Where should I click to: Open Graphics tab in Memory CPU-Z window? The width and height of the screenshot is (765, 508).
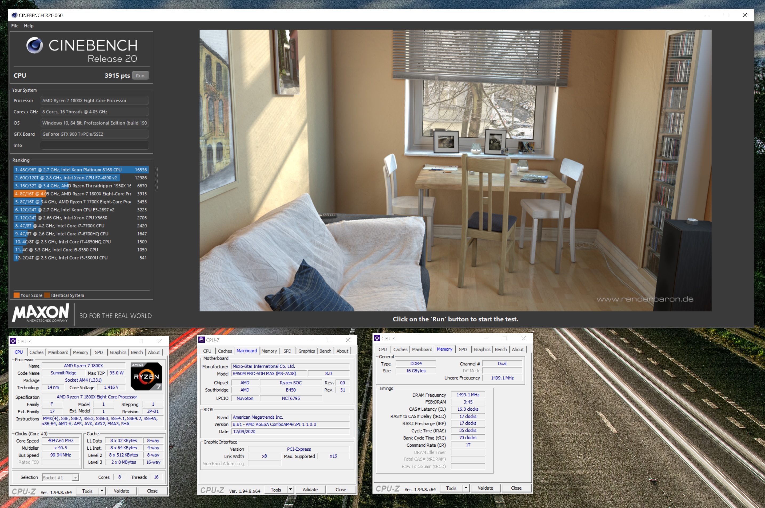pos(482,349)
